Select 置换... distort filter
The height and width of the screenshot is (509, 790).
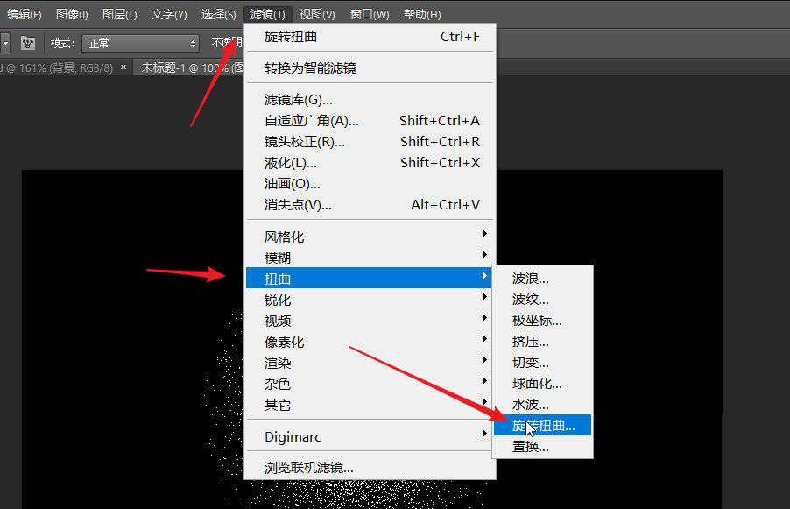coord(542,447)
